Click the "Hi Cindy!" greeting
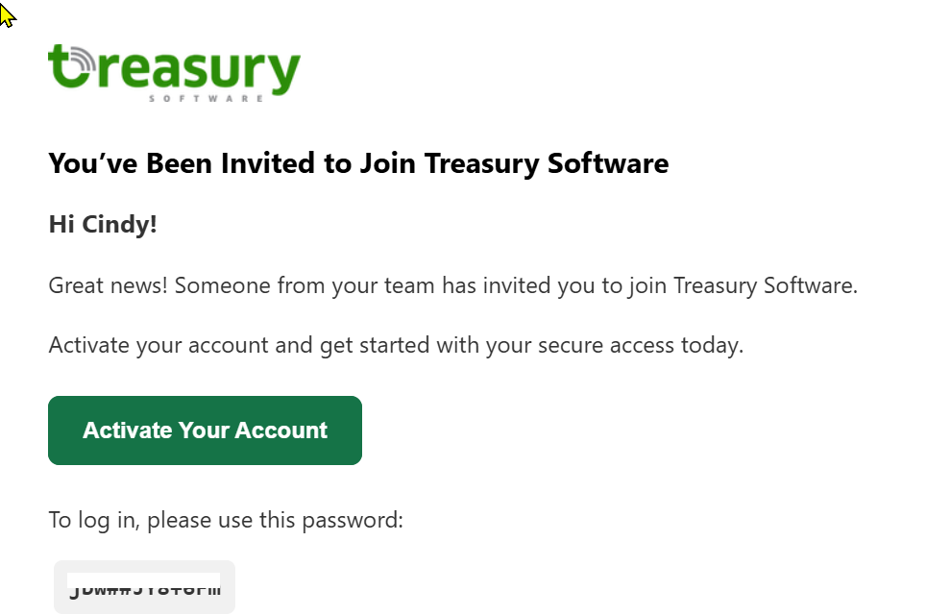 [x=103, y=225]
